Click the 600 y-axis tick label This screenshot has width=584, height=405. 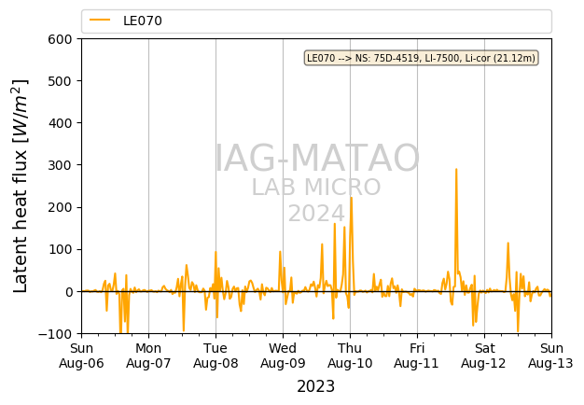pos(60,39)
